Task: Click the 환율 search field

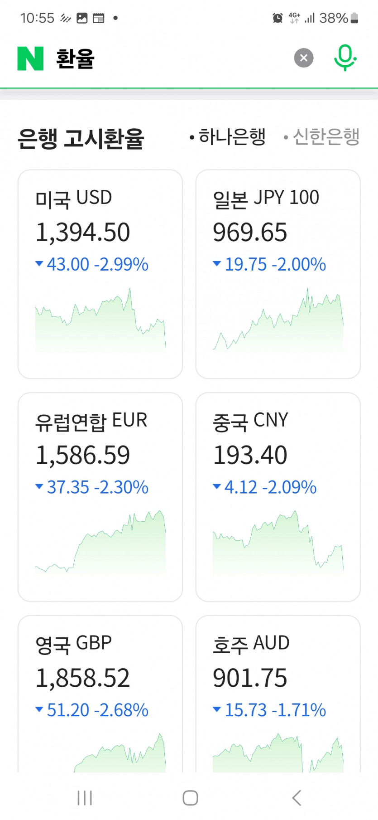Action: click(x=172, y=58)
